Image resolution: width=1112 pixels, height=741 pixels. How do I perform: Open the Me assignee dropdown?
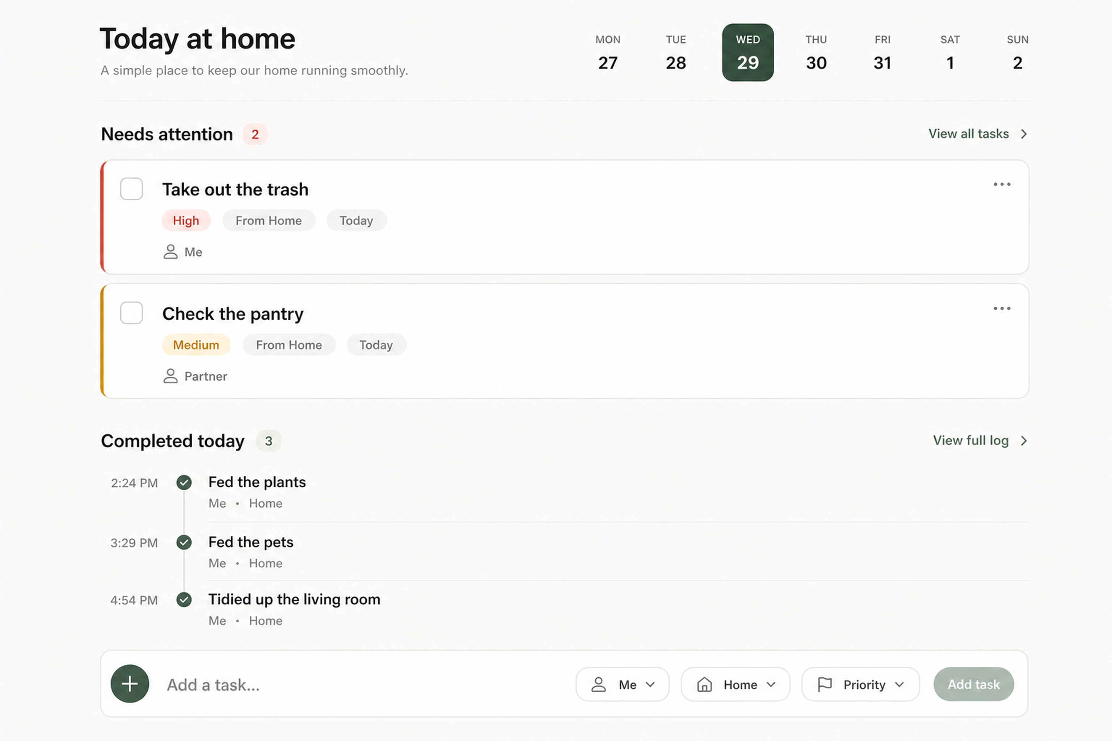click(622, 684)
